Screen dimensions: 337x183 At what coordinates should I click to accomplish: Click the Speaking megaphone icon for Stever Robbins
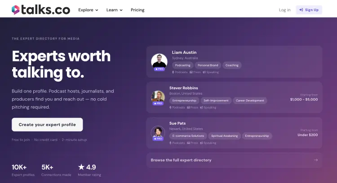tap(202, 108)
